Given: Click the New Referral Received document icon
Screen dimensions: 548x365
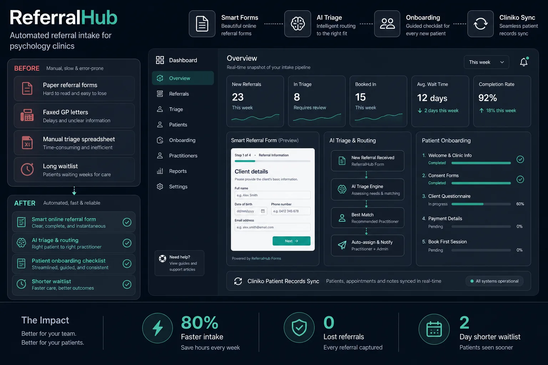Looking at the screenshot, I should (x=342, y=161).
